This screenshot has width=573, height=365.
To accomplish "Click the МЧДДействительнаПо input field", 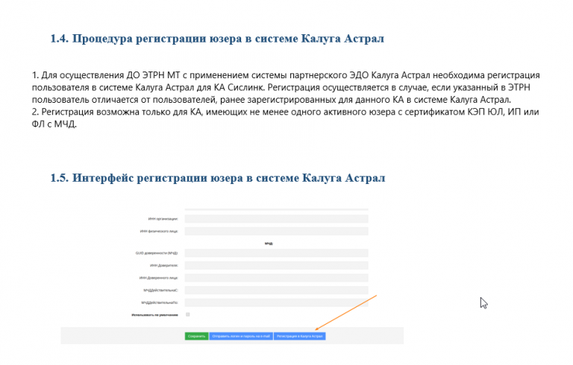I will click(276, 302).
